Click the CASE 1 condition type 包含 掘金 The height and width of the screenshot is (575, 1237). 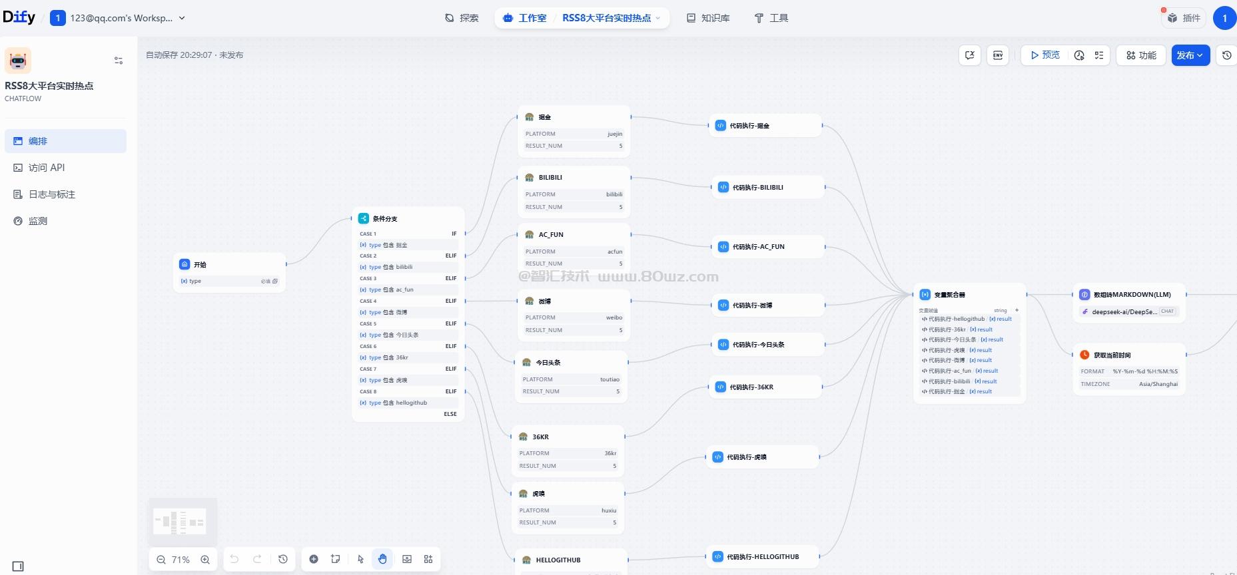(x=408, y=245)
